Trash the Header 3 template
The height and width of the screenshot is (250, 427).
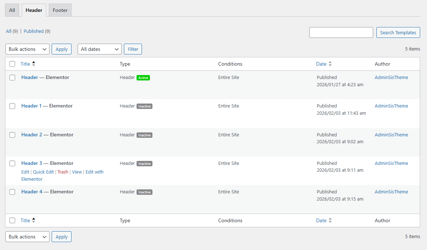tap(62, 172)
